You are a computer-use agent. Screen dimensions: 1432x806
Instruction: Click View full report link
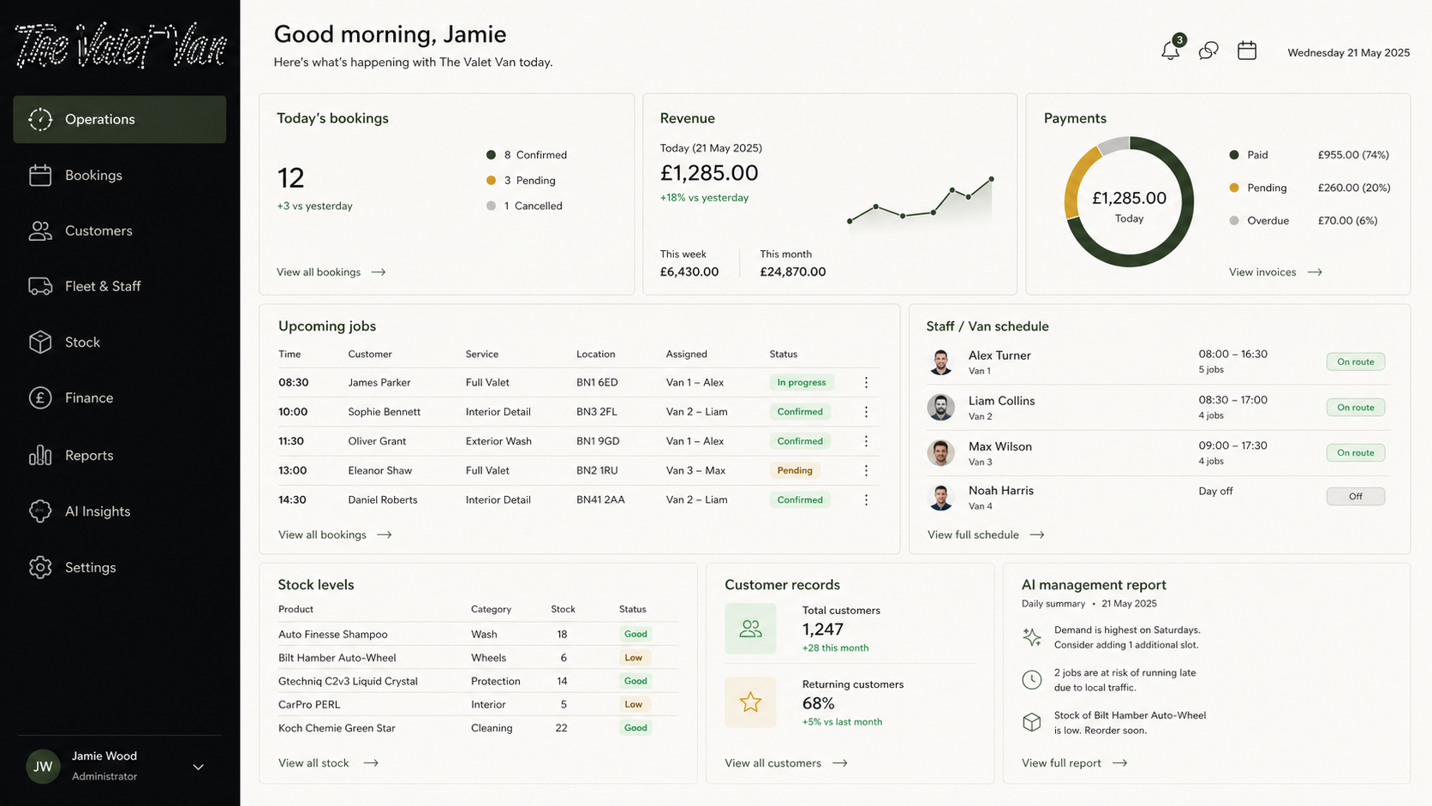coord(1074,763)
